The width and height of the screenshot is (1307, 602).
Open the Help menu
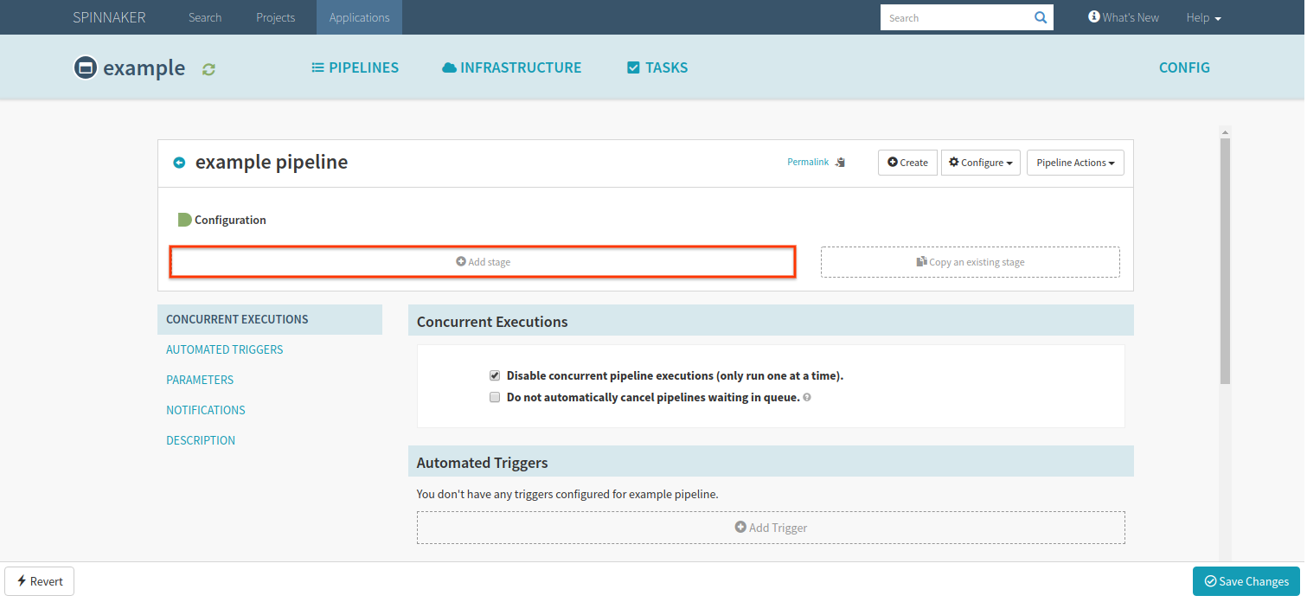click(x=1203, y=17)
